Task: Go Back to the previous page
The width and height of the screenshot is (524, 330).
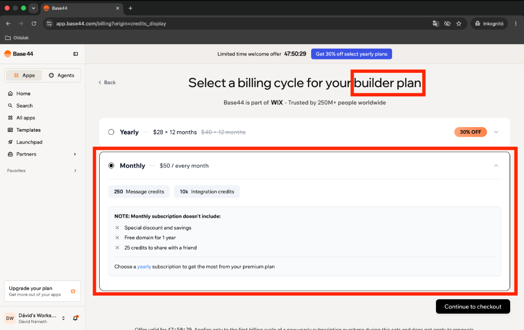Action: (107, 82)
